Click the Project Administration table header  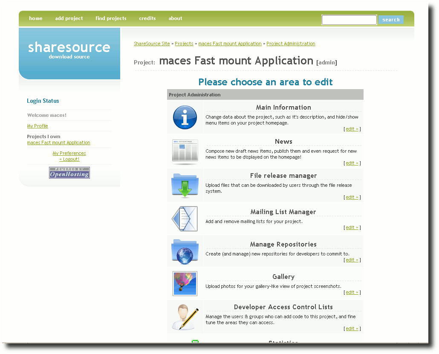click(x=265, y=95)
